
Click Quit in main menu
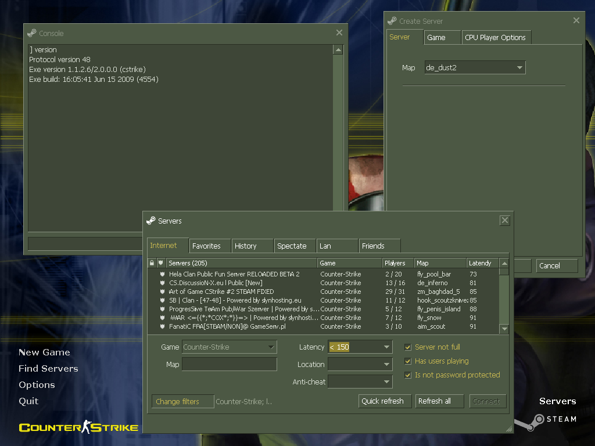(x=28, y=401)
